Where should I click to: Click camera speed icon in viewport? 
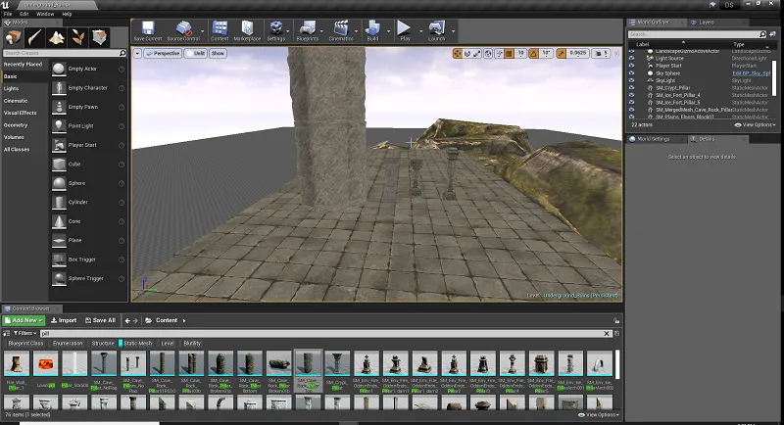coord(600,54)
